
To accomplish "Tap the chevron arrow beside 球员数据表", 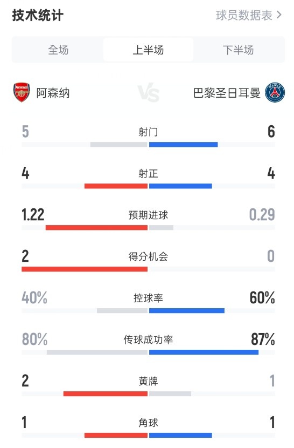I will 279,15.
